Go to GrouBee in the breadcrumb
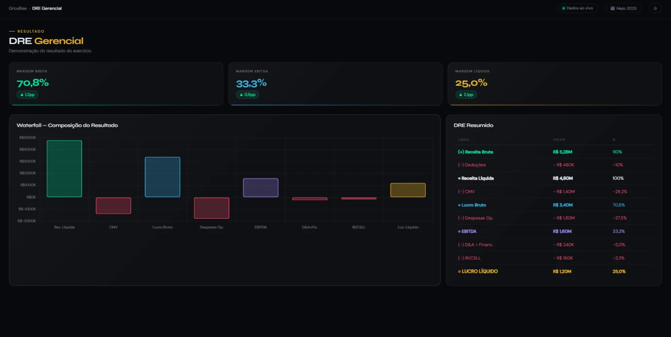This screenshot has height=337, width=671. click(x=18, y=8)
